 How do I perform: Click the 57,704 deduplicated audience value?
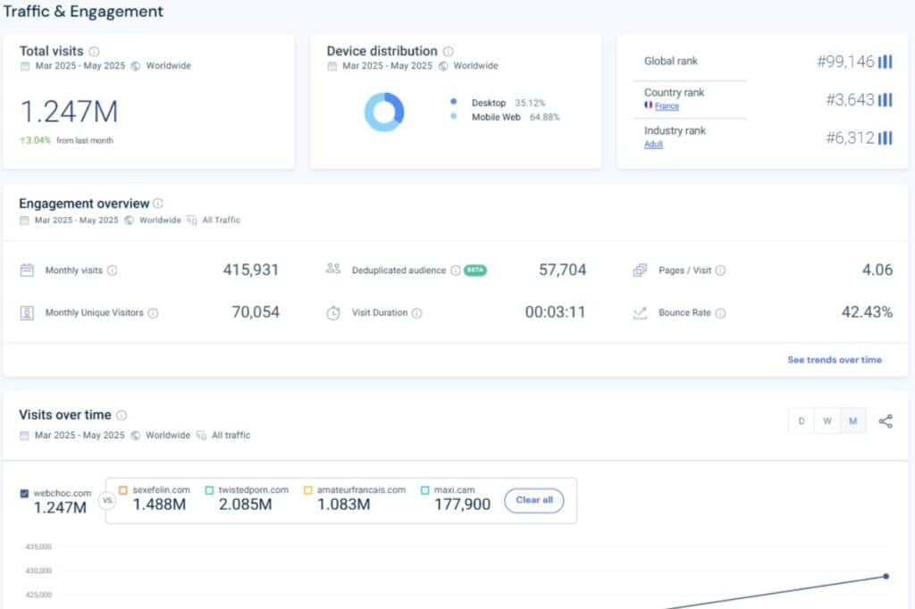[x=563, y=270]
